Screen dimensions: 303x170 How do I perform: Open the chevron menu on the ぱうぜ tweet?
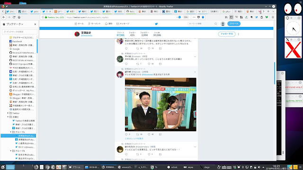[195, 72]
